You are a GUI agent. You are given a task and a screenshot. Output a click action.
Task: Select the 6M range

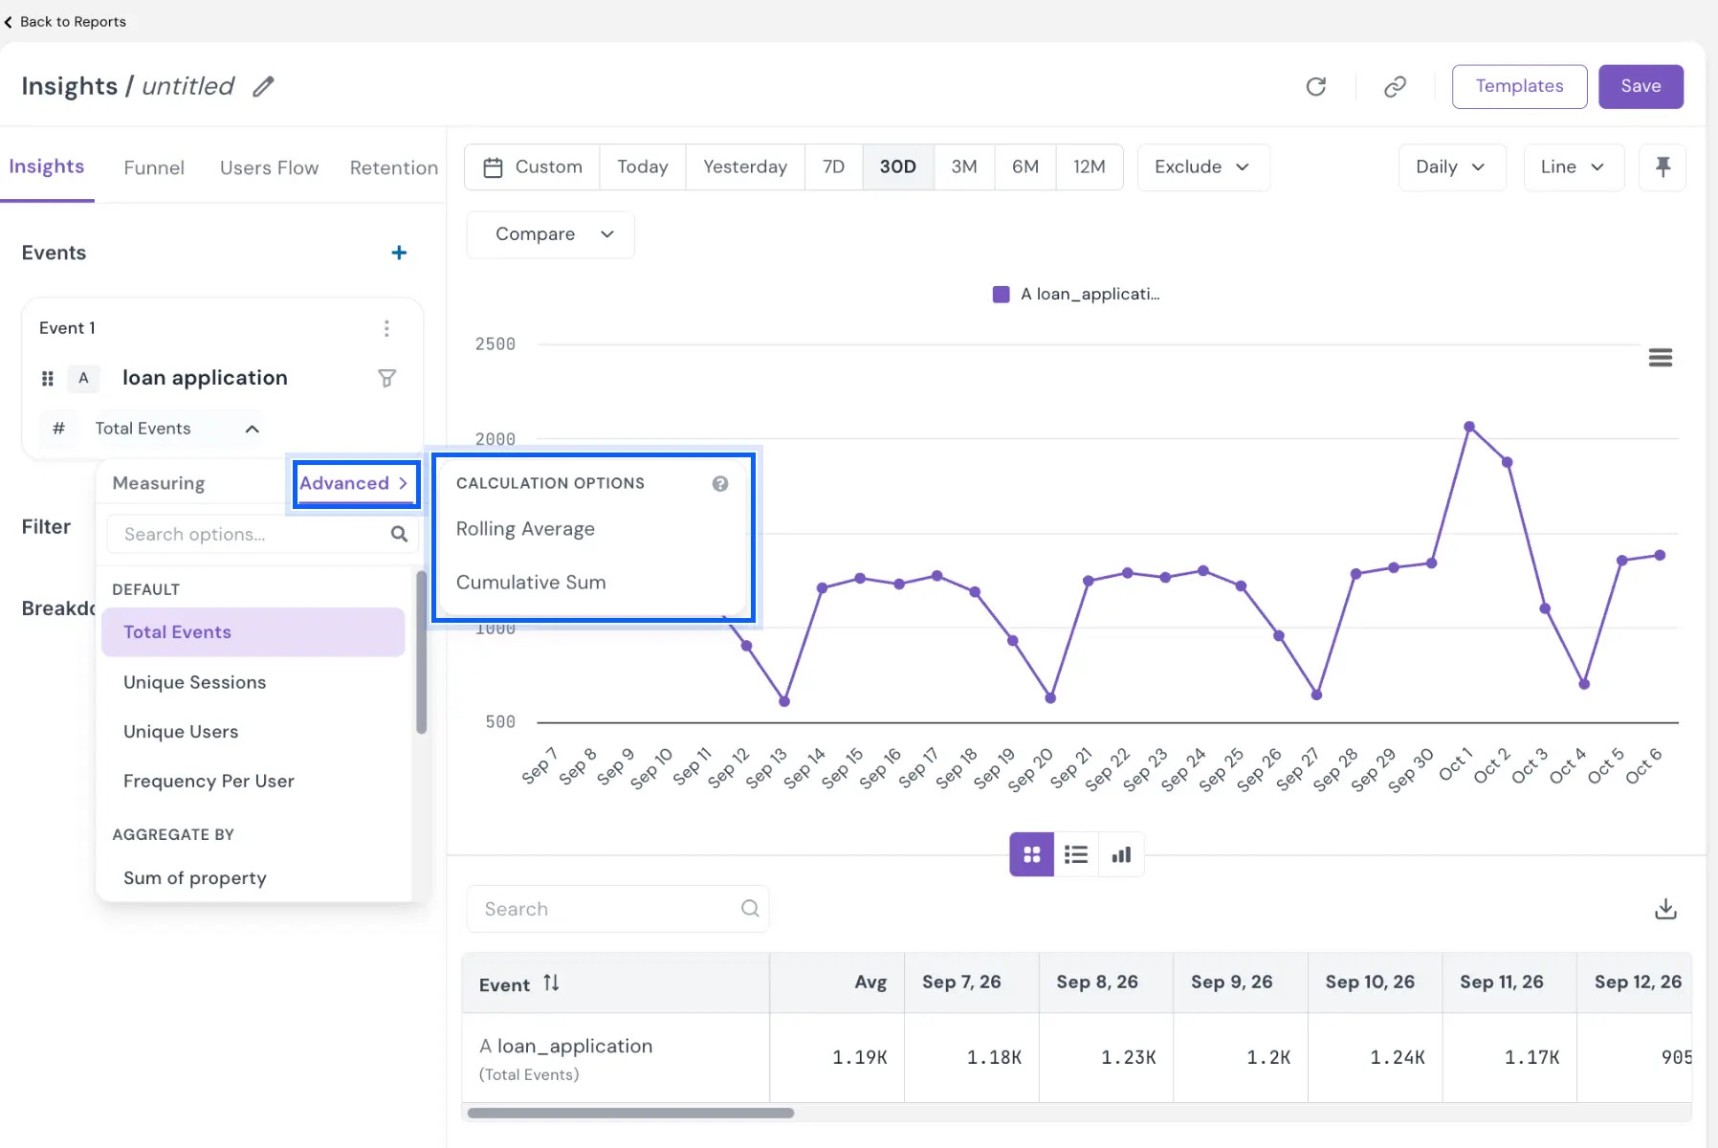(x=1025, y=167)
